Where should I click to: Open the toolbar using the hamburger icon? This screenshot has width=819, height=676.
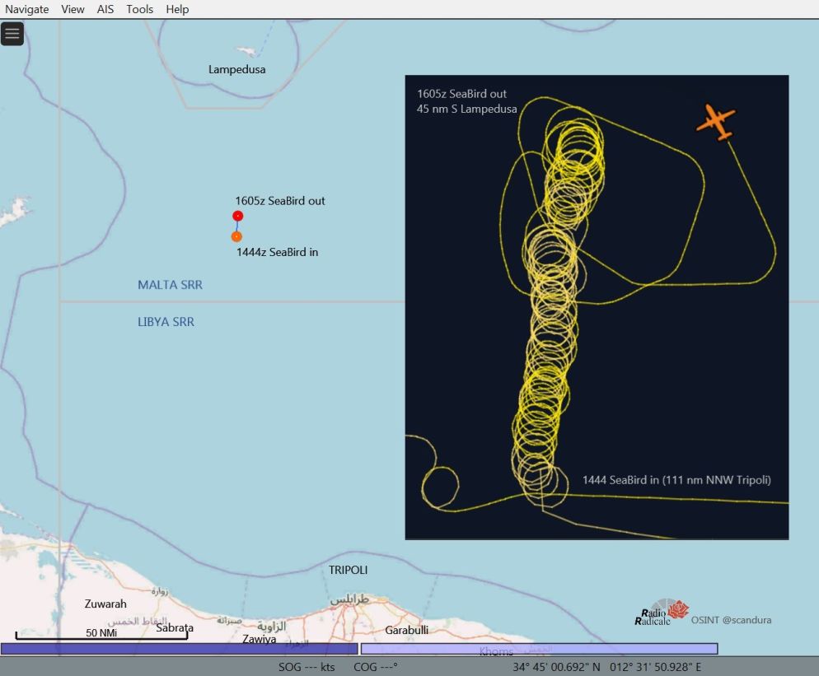point(12,34)
